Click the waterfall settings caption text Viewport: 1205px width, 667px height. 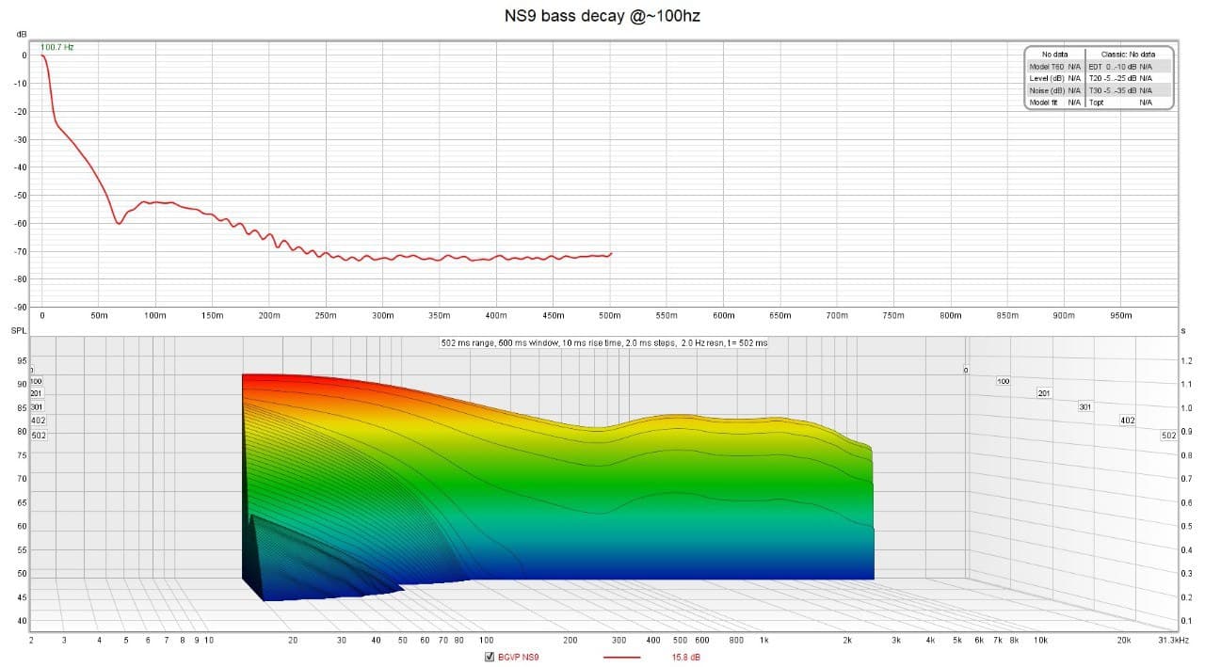coord(603,343)
